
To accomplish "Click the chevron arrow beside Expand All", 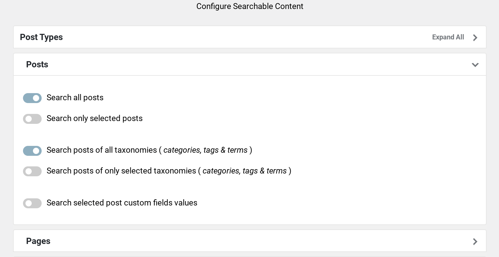I will 475,38.
